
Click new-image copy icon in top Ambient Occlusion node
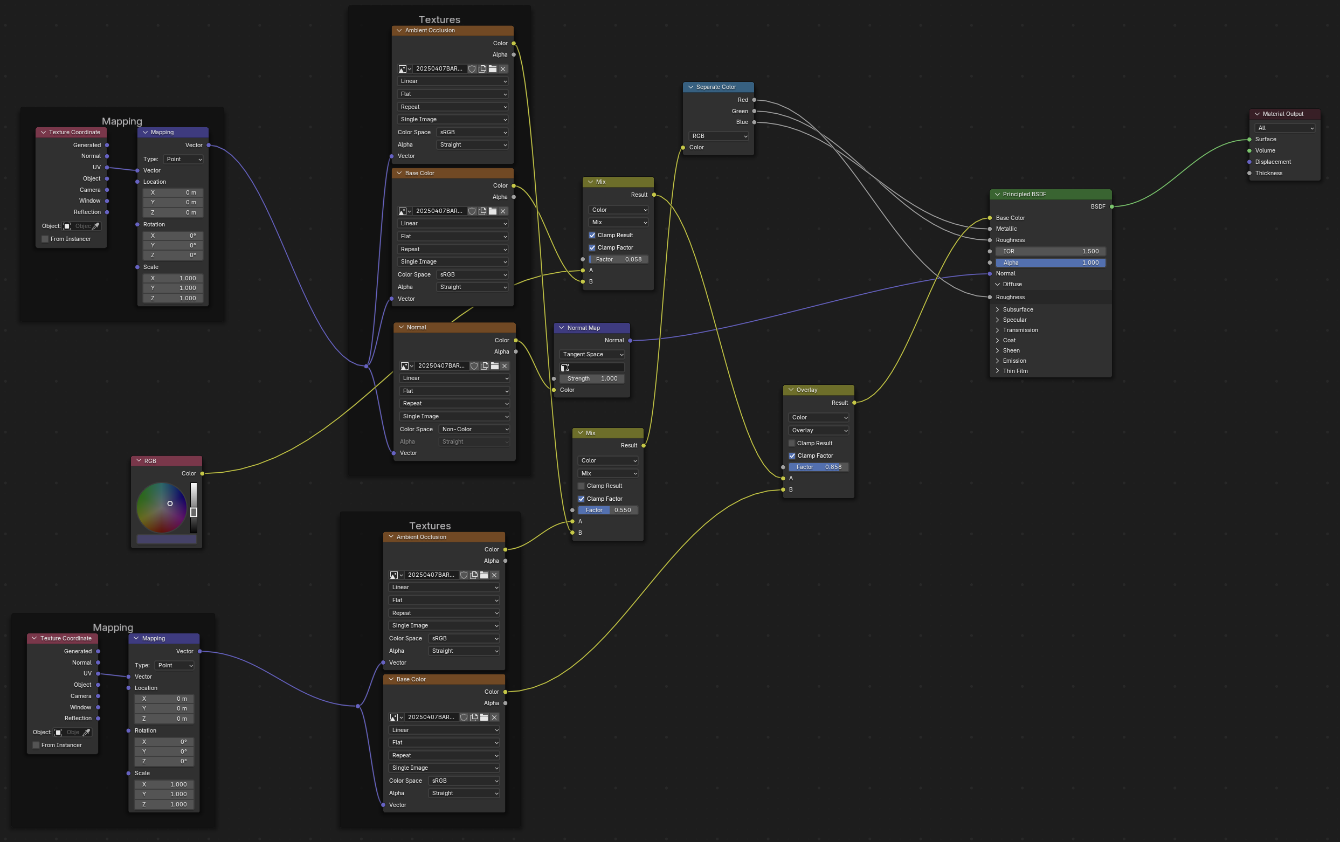[x=482, y=68]
